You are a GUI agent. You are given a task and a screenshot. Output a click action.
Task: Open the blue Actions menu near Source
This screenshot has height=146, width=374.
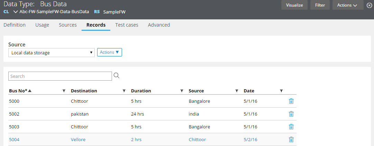109,52
